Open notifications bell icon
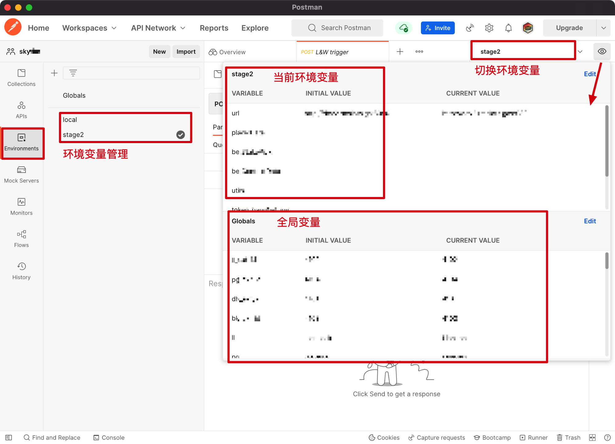Image resolution: width=615 pixels, height=444 pixels. coord(509,28)
